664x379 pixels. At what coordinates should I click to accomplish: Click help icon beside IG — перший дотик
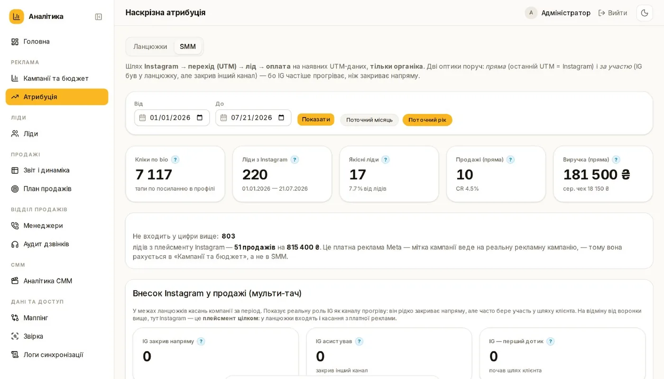pyautogui.click(x=551, y=342)
